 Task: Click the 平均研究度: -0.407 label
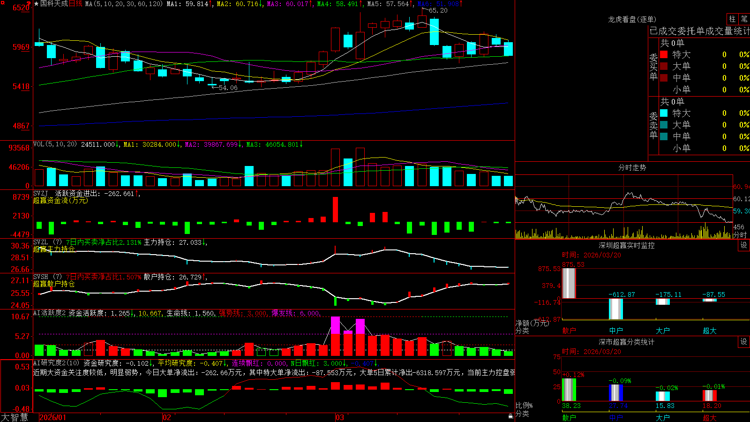pyautogui.click(x=190, y=363)
